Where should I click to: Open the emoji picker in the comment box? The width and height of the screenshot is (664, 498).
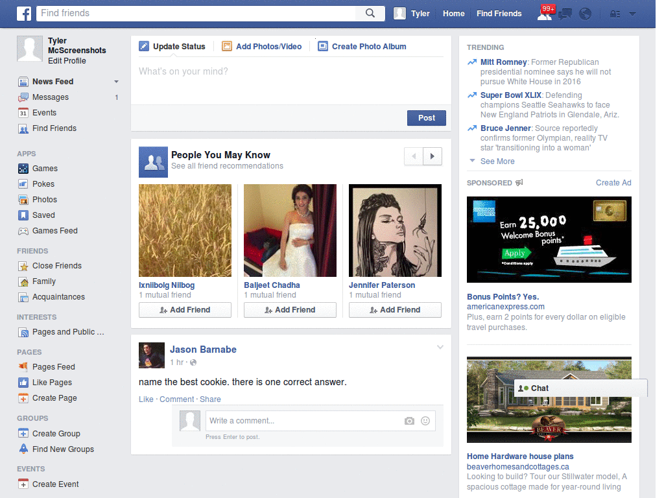point(425,421)
